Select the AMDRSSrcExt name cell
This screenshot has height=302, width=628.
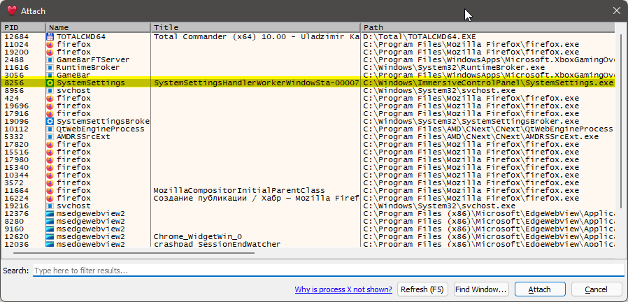click(x=83, y=136)
